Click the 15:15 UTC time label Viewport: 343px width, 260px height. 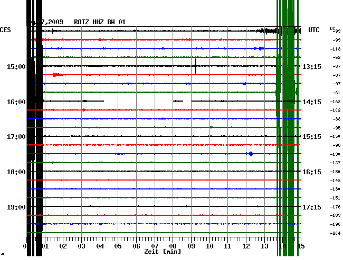pyautogui.click(x=312, y=137)
